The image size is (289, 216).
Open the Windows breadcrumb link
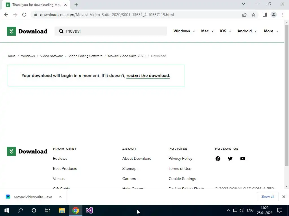[x=28, y=56]
